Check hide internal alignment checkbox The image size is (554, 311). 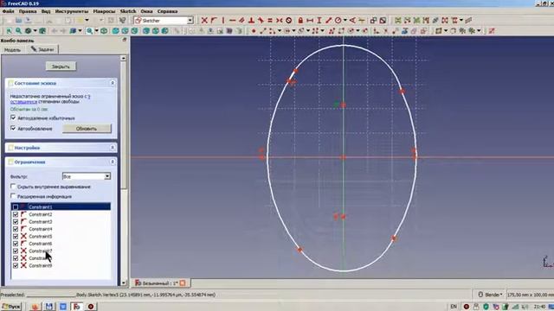[x=13, y=187]
